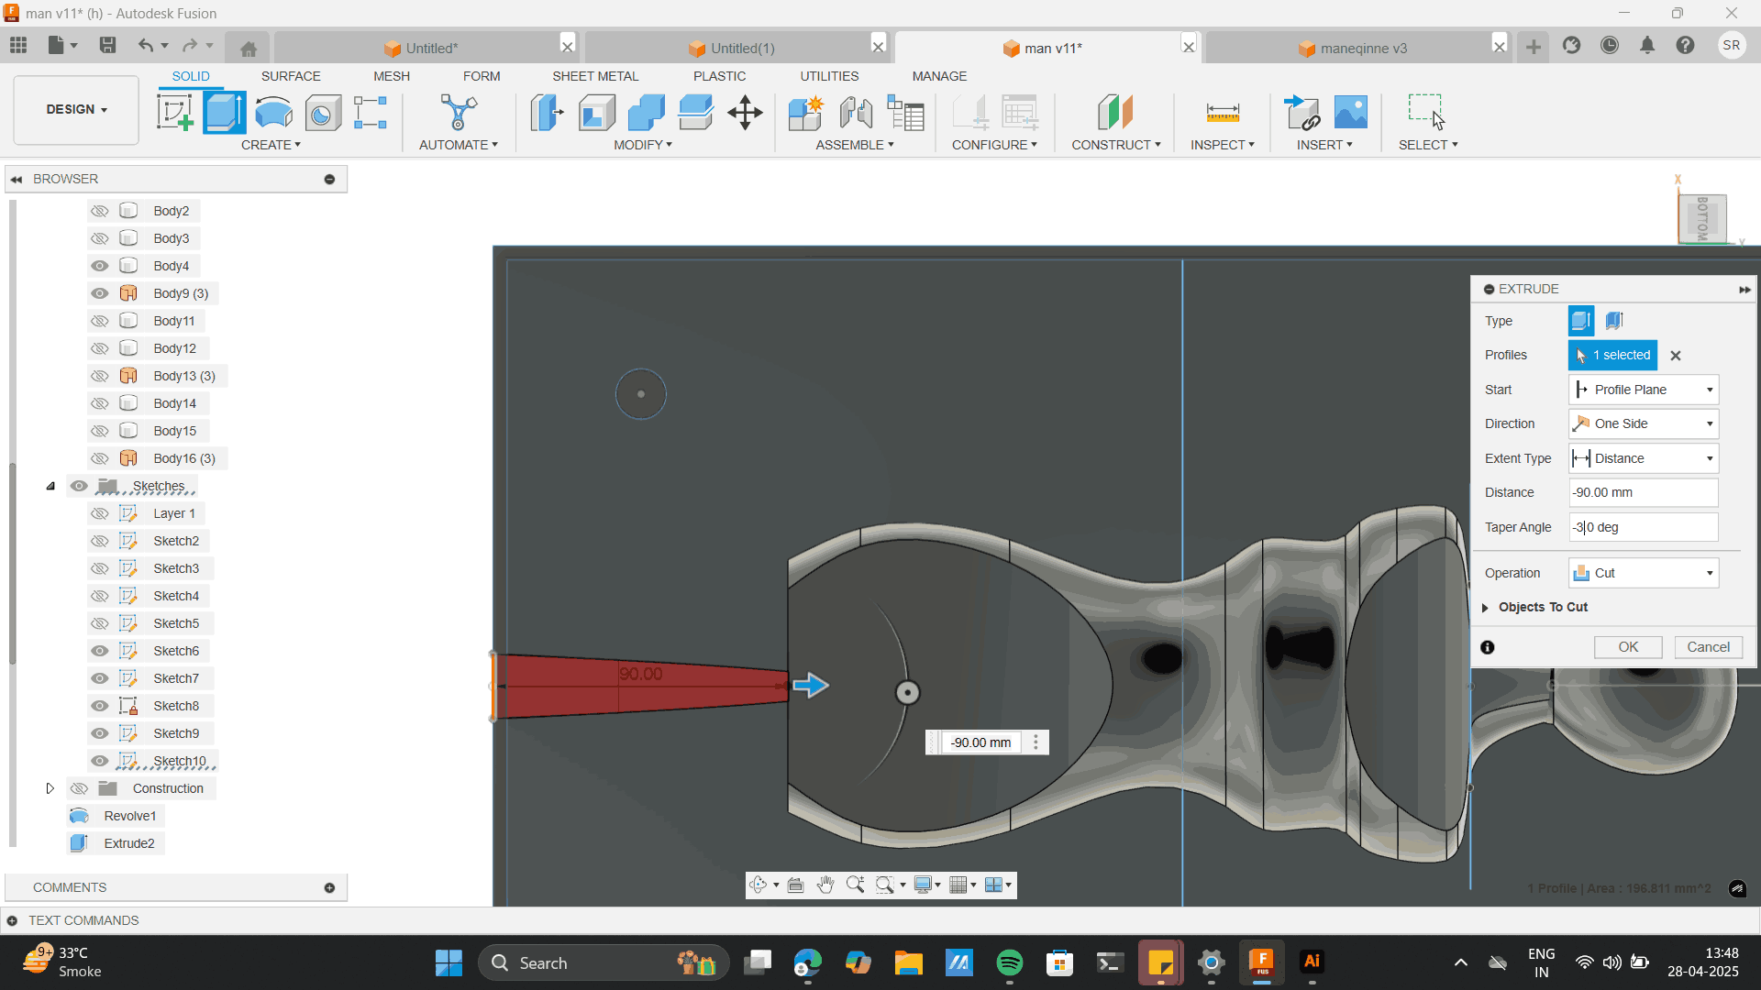Screen dimensions: 1761x990
Task: Click the Insert Derive icon
Action: [1301, 113]
